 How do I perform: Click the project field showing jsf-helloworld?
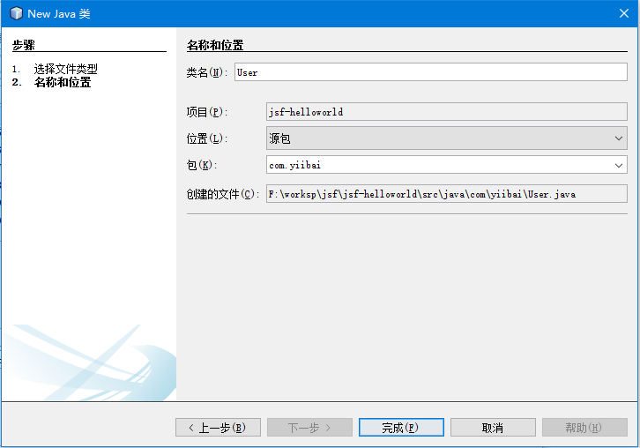pos(447,112)
